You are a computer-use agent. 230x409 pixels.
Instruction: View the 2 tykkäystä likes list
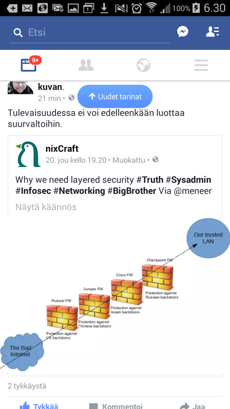point(27,386)
